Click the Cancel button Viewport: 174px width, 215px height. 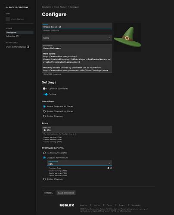(x=48, y=193)
